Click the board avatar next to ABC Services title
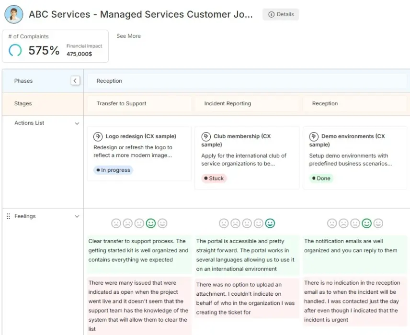Screen dimensions: 410x335 (13, 14)
